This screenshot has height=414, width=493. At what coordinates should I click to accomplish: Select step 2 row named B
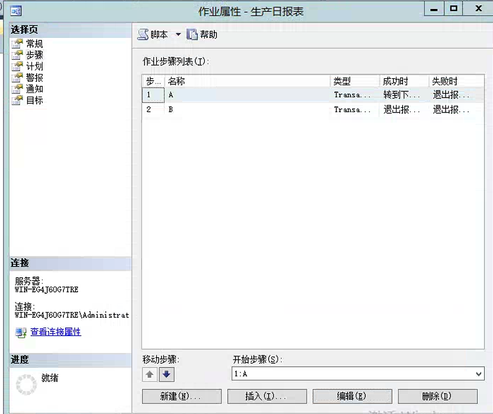point(249,110)
